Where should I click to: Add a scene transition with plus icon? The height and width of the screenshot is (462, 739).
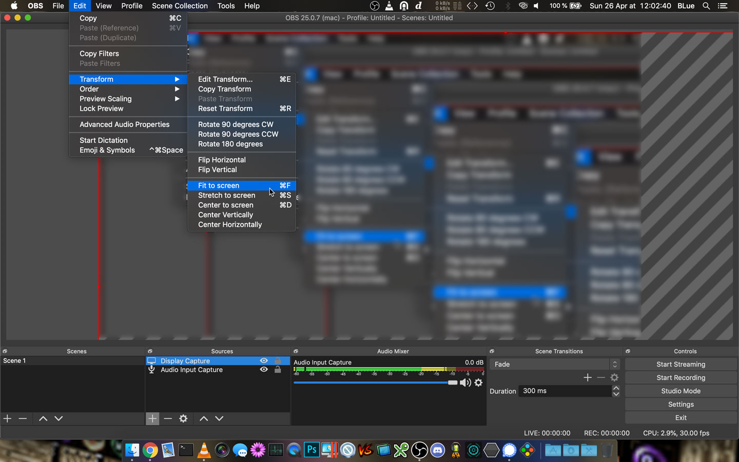(x=588, y=377)
